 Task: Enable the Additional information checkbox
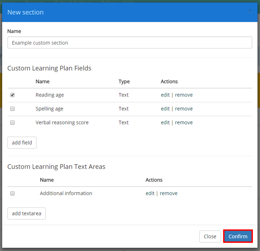(x=12, y=193)
